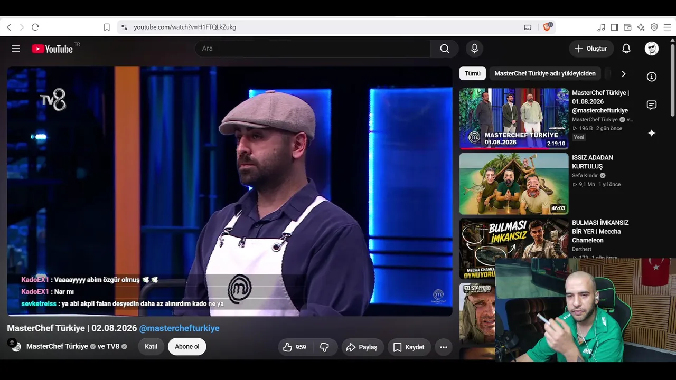
Task: Select the Tümü filter chip
Action: (473, 73)
